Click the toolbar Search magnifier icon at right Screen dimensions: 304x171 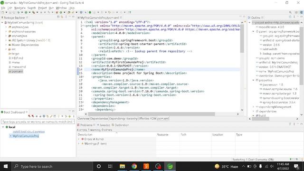pos(290,12)
